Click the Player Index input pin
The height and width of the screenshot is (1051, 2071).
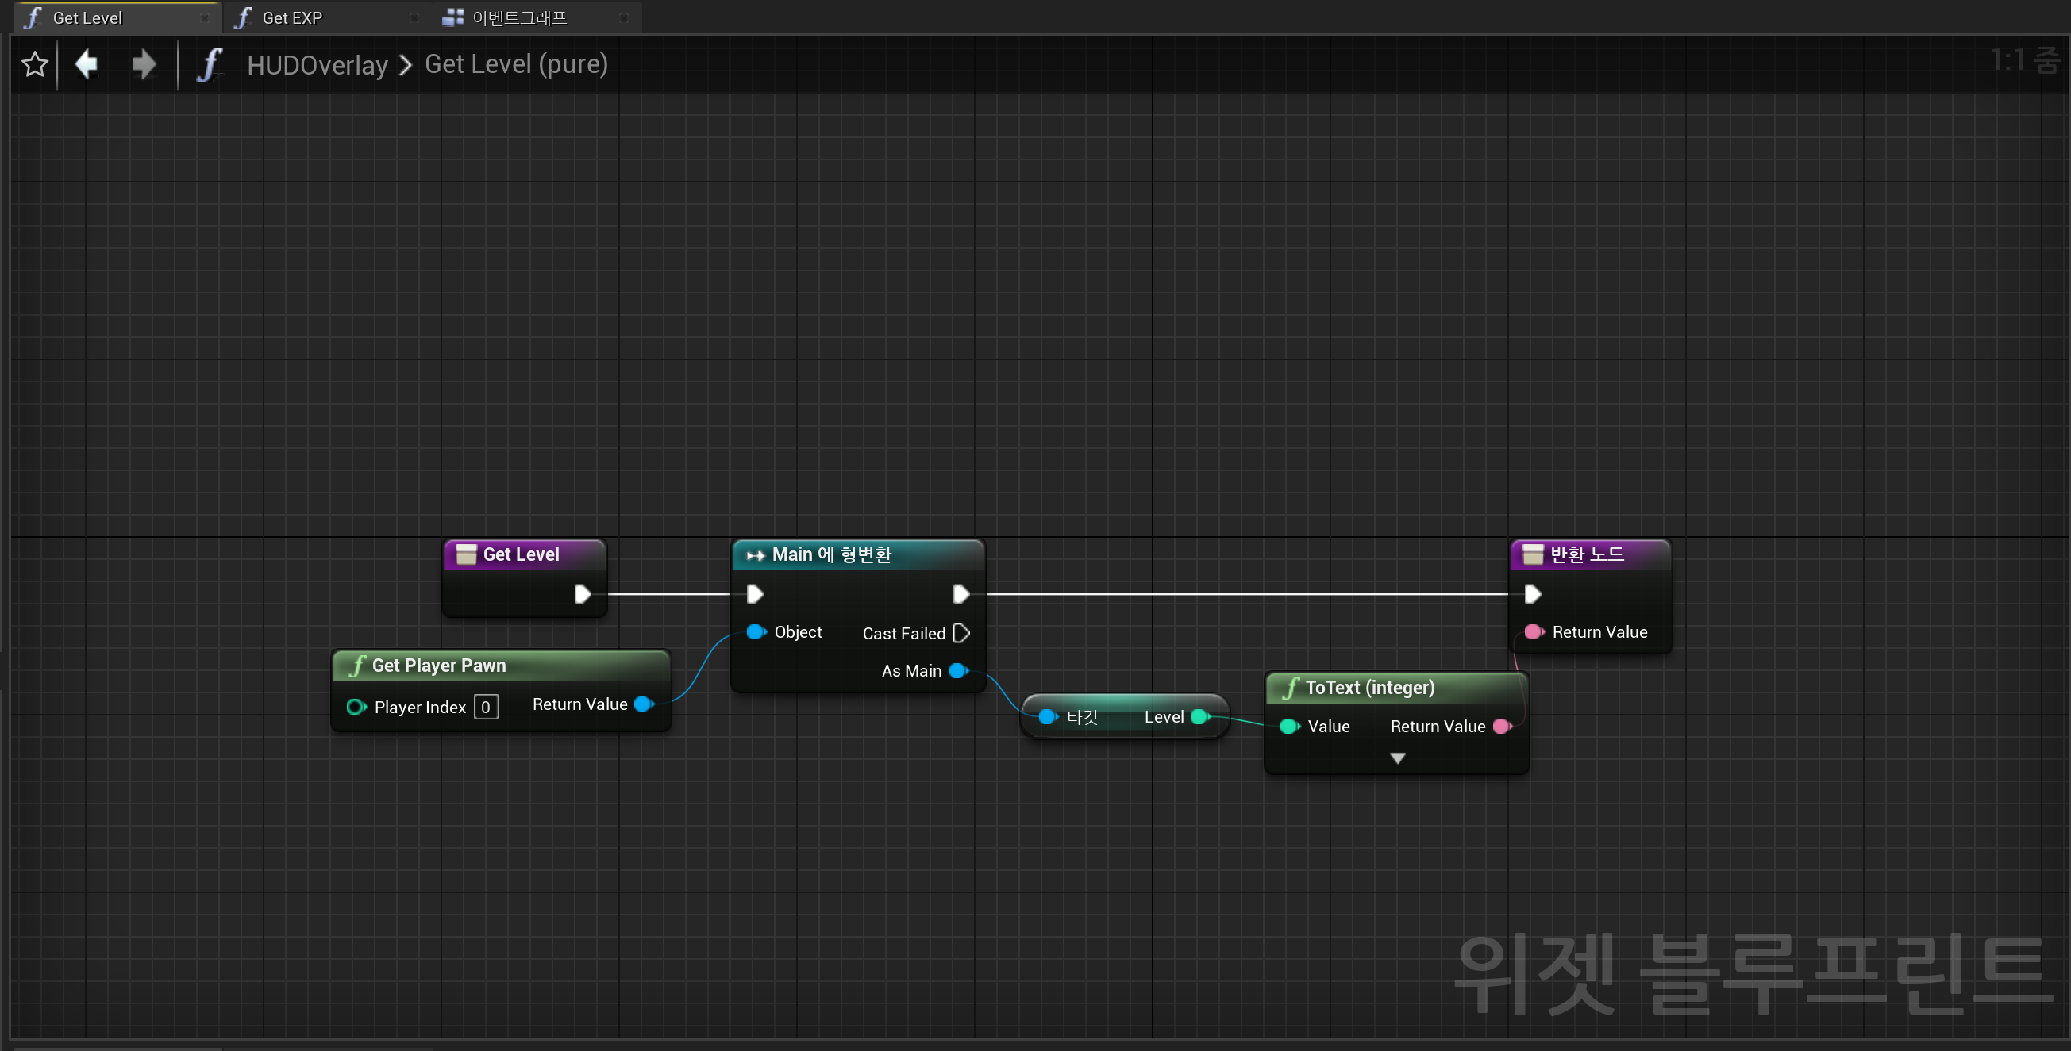[356, 707]
